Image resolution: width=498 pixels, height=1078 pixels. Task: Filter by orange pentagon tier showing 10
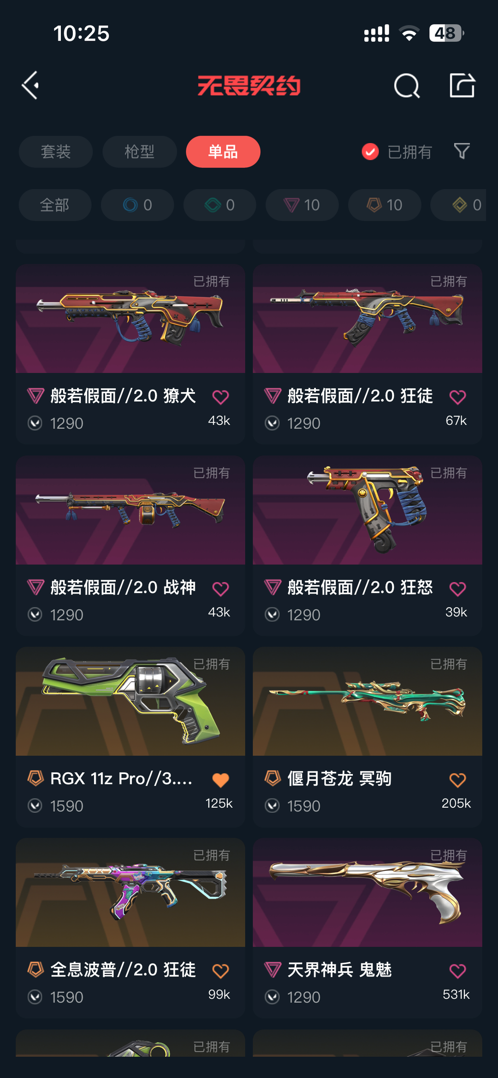(385, 205)
